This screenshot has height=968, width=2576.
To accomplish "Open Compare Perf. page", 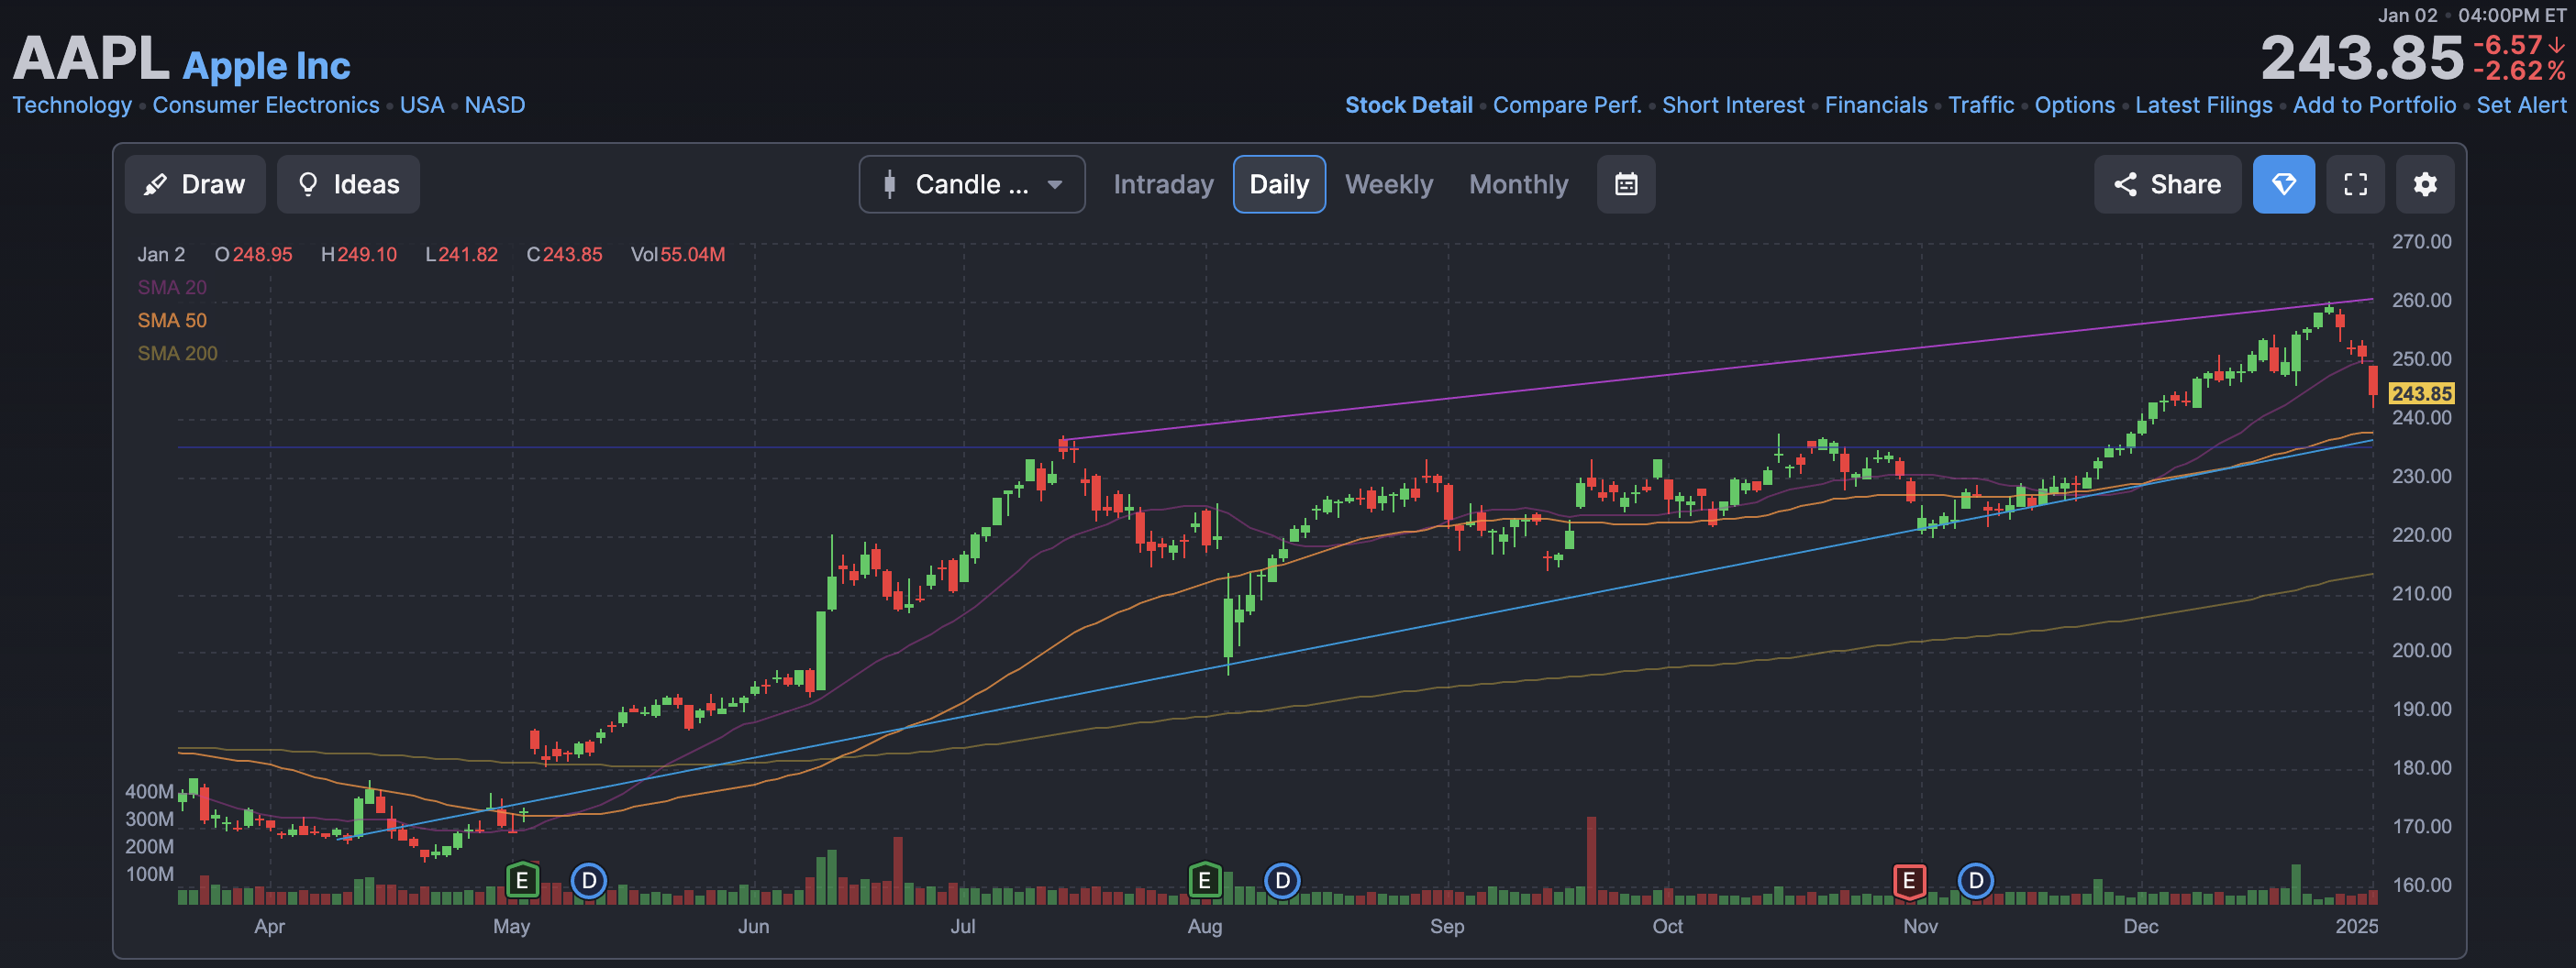I will pos(1567,104).
